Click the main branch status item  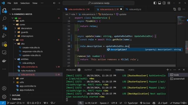[11, 103]
